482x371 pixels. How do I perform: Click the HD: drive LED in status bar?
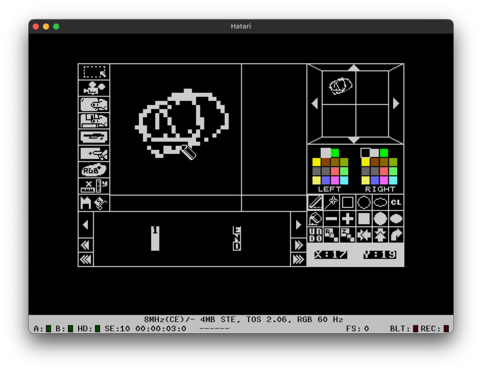point(97,329)
